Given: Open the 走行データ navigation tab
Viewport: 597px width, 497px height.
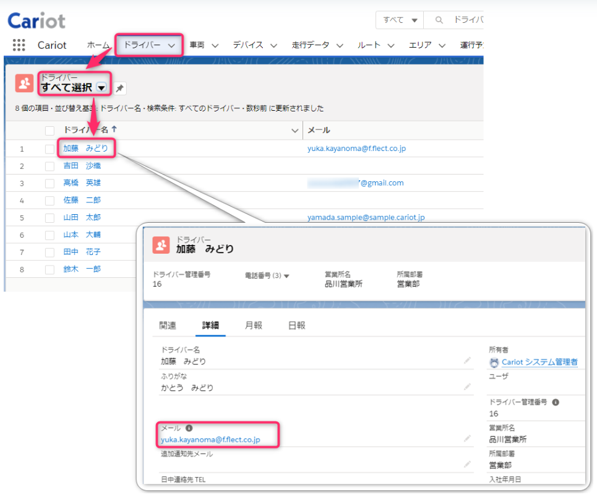Looking at the screenshot, I should coord(311,45).
